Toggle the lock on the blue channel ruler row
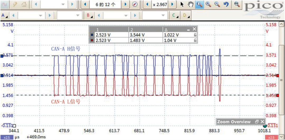Image resolution: width=285 pixels, height=140 pixels. click(x=195, y=35)
